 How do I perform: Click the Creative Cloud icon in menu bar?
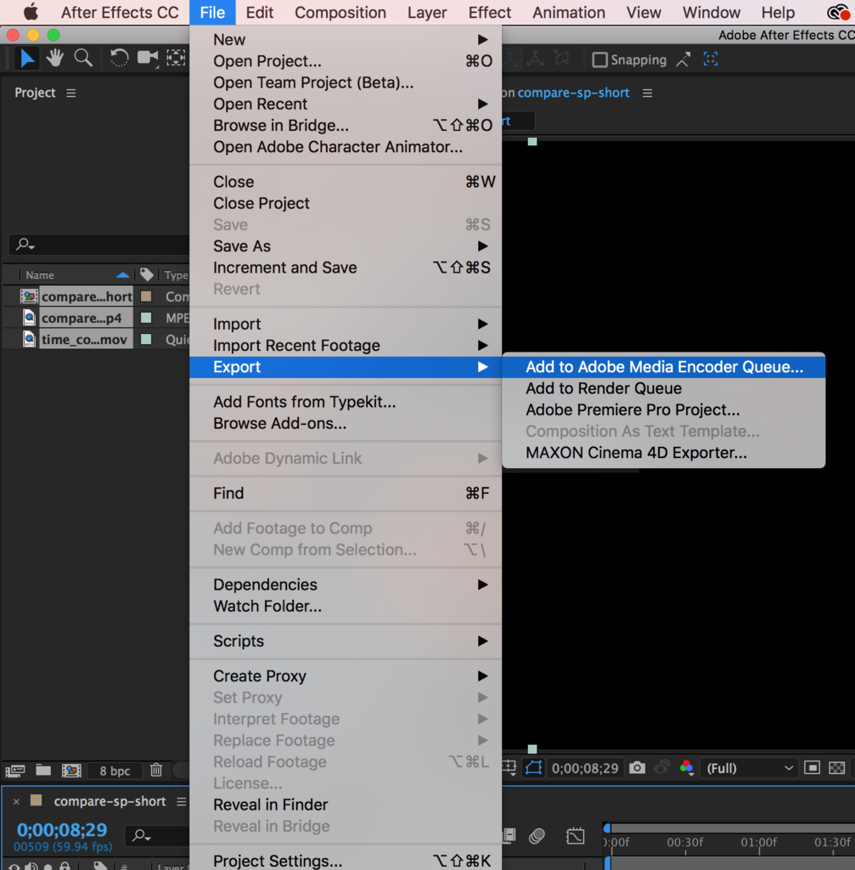coord(838,12)
